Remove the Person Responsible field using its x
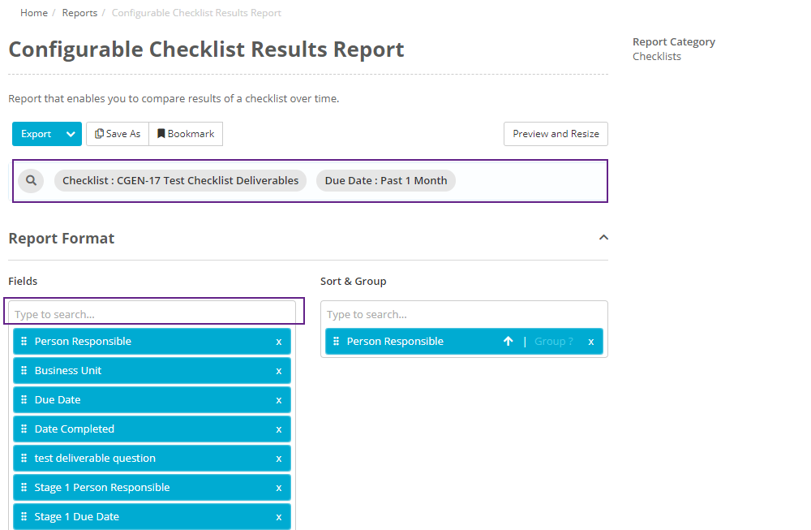The height and width of the screenshot is (530, 811). pyautogui.click(x=279, y=341)
